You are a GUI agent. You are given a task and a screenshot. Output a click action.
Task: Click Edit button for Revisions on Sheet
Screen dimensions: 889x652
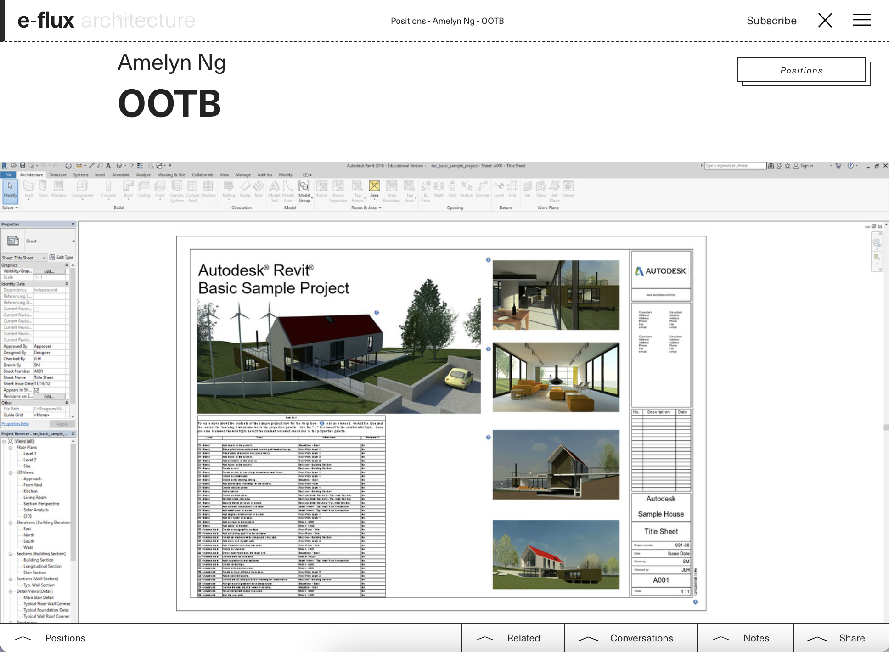pos(49,396)
